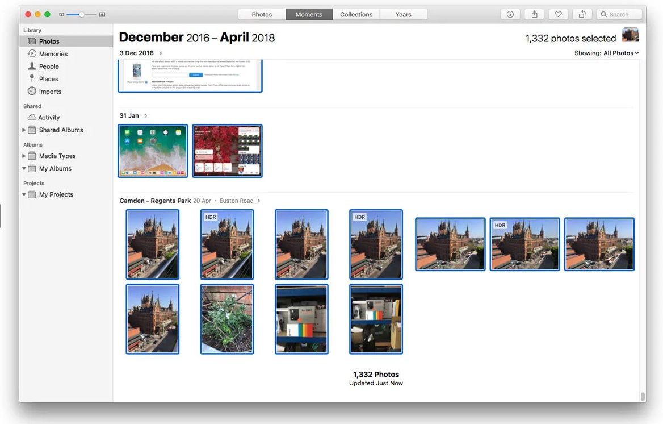Select People in the Library sidebar
The height and width of the screenshot is (424, 663).
point(66,66)
